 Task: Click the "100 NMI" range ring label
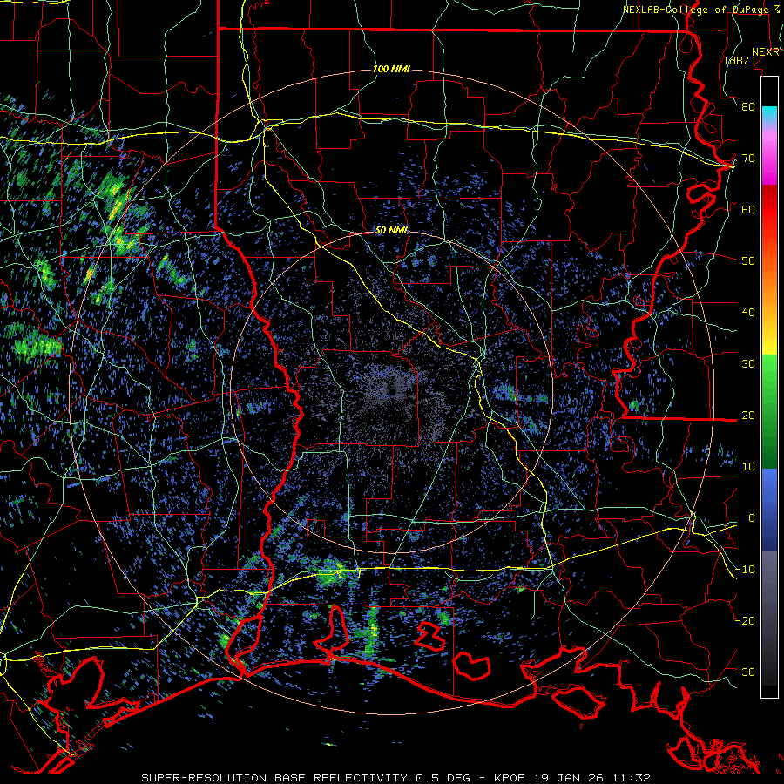tap(391, 69)
